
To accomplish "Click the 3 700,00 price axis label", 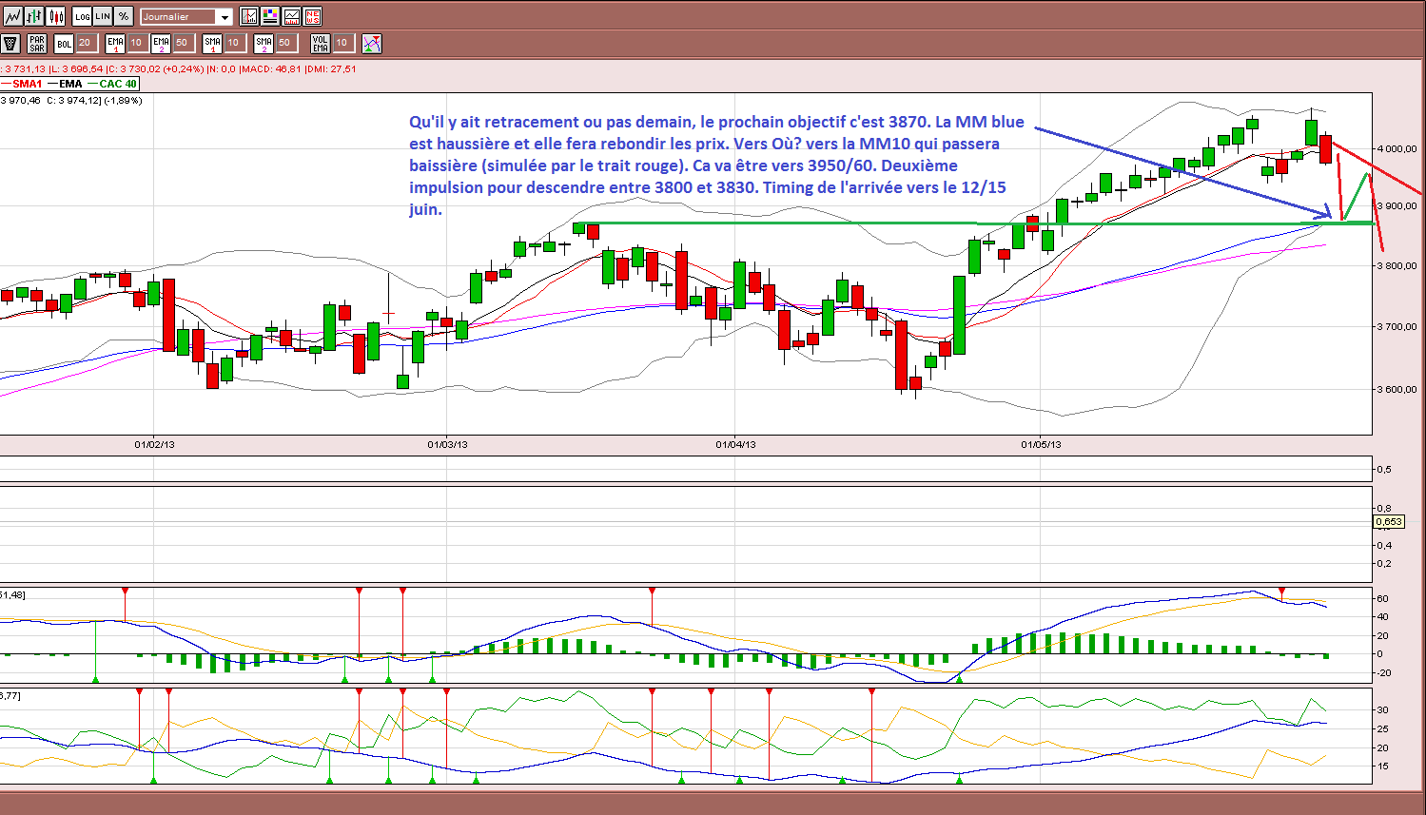I will coord(1397,326).
